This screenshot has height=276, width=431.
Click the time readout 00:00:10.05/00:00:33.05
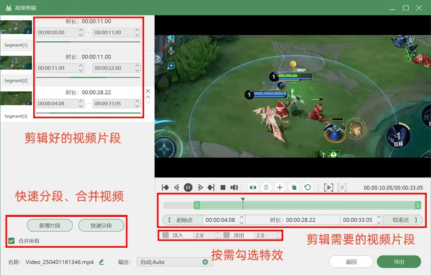tap(393, 188)
